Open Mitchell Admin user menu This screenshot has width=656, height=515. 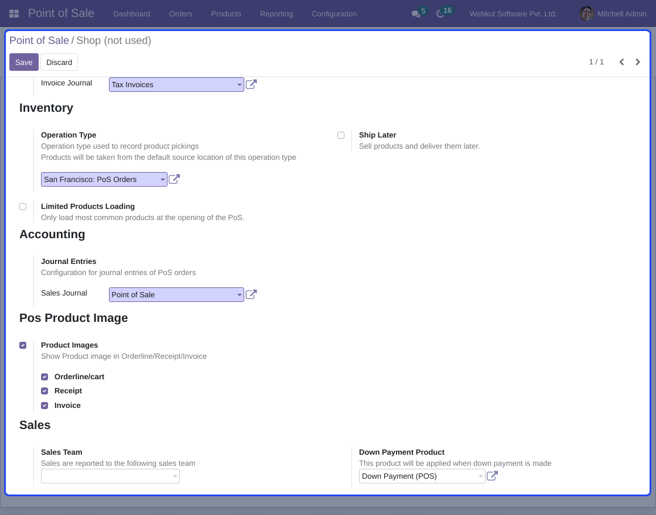click(613, 14)
